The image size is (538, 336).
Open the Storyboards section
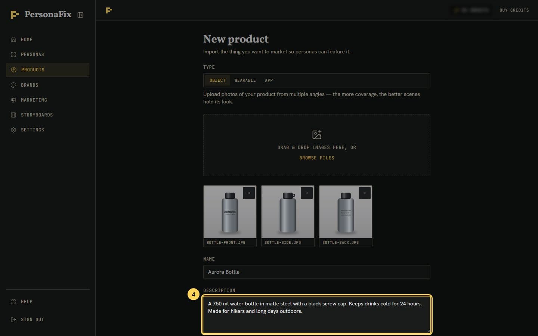47,115
